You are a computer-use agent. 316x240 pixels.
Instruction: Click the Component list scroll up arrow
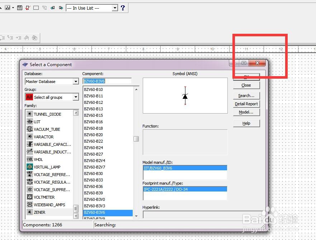(x=136, y=89)
